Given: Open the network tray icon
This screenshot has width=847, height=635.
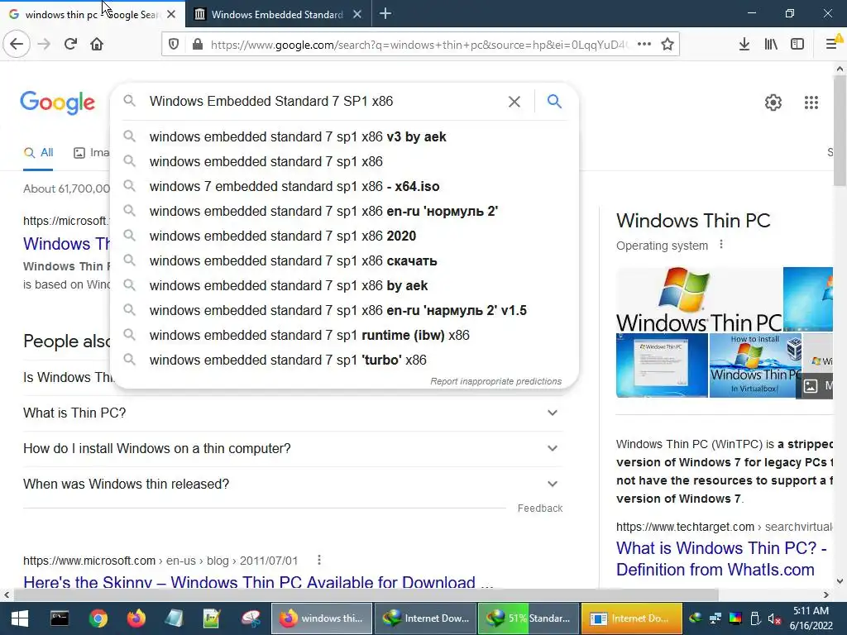Looking at the screenshot, I should [715, 618].
